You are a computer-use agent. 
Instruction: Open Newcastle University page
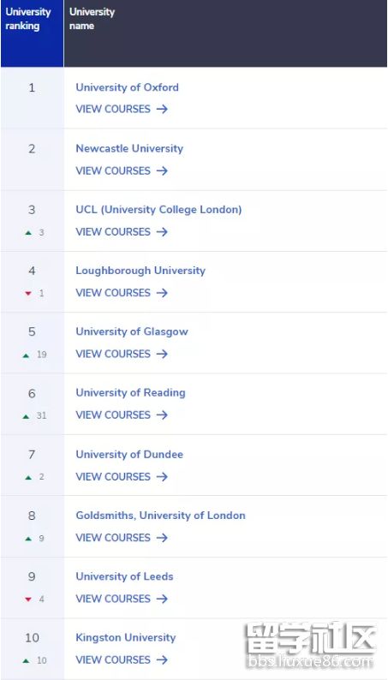point(129,148)
